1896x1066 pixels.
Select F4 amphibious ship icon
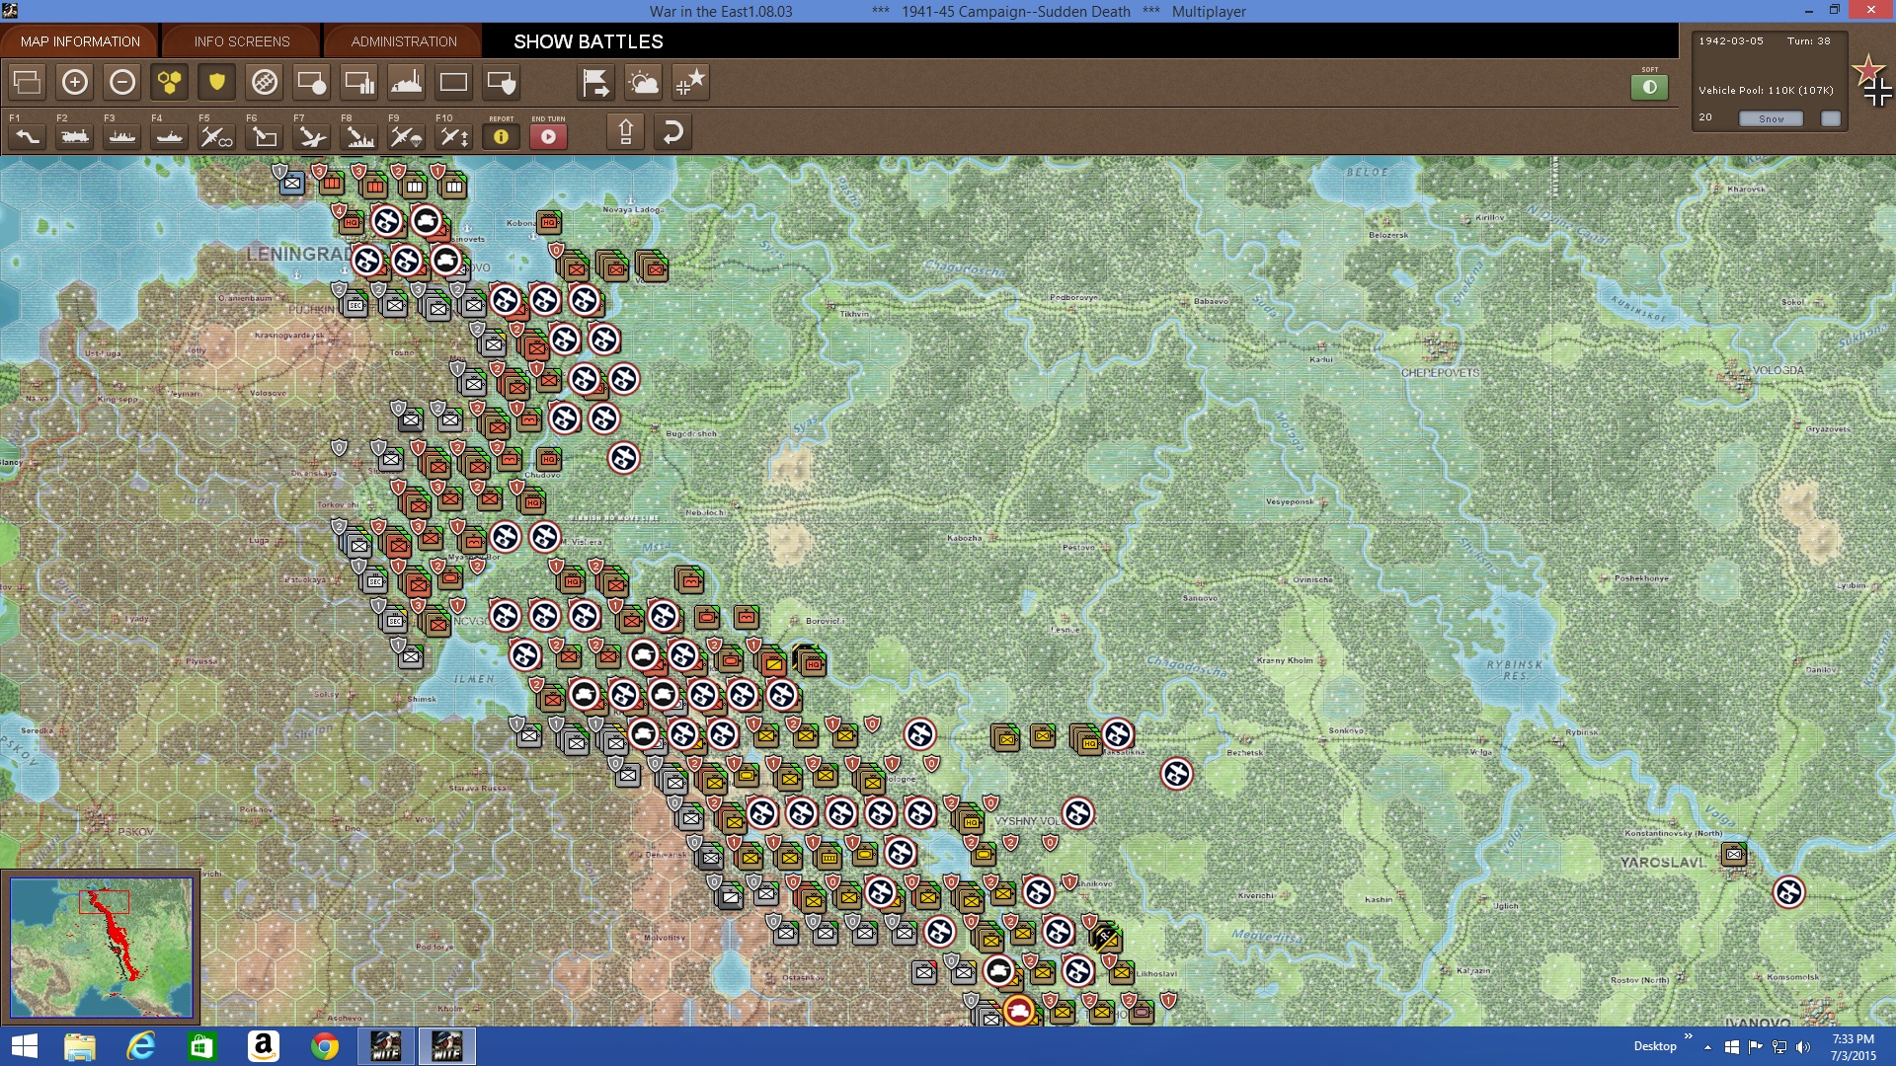tap(170, 136)
